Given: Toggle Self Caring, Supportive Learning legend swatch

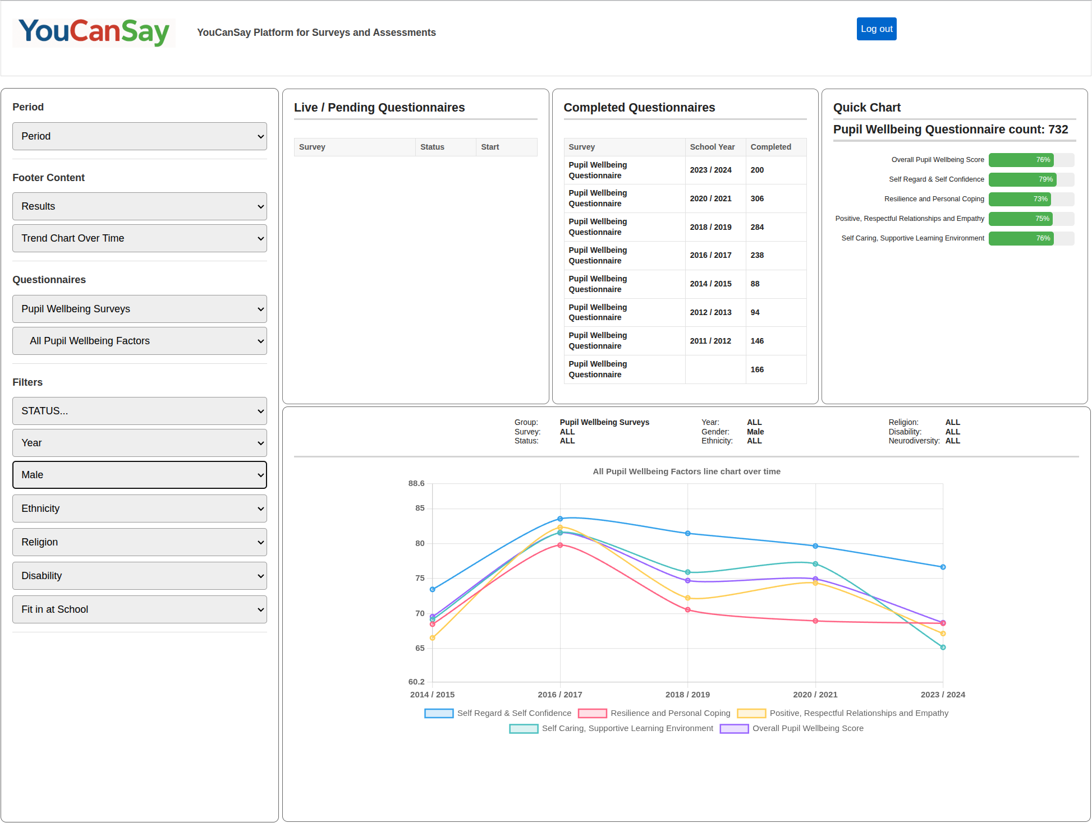Looking at the screenshot, I should pyautogui.click(x=524, y=728).
